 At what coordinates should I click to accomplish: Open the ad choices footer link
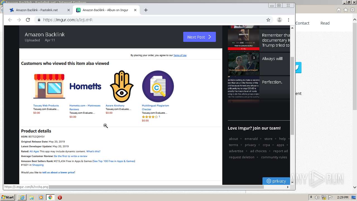[x=258, y=151]
